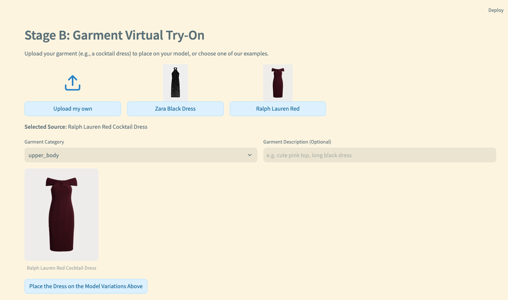The image size is (508, 300).
Task: Click the Garment Category label
Action: (44, 142)
